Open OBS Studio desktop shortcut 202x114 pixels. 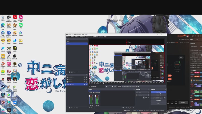pyautogui.click(x=15, y=57)
